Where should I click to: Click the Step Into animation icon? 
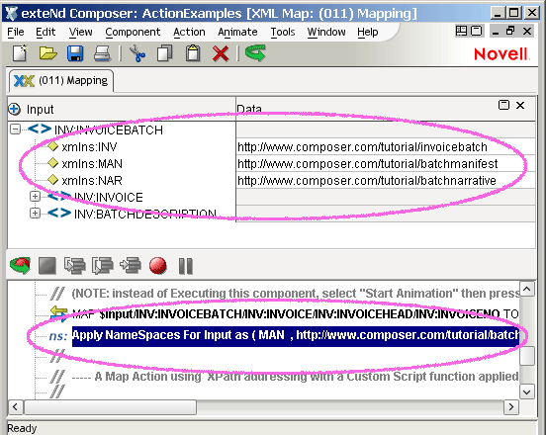(75, 266)
